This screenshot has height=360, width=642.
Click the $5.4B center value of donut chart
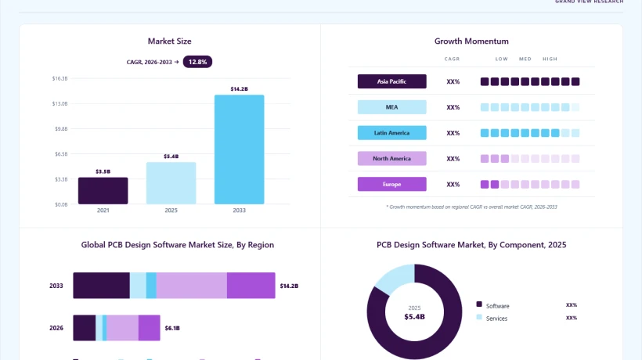click(414, 317)
